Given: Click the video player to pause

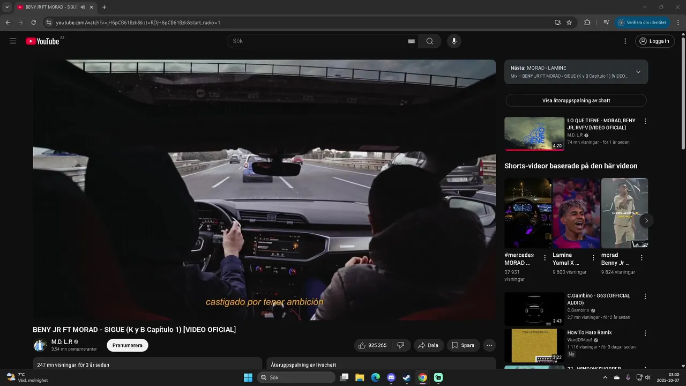Looking at the screenshot, I should tap(264, 190).
